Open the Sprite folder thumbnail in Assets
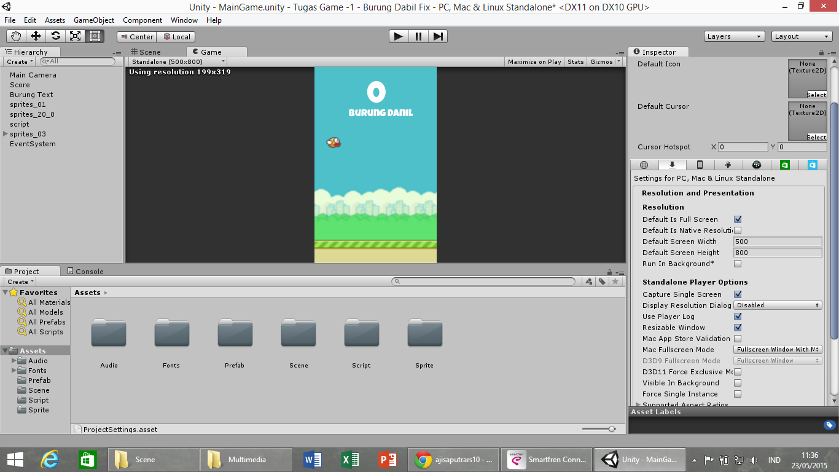The height and width of the screenshot is (472, 839). pos(425,333)
